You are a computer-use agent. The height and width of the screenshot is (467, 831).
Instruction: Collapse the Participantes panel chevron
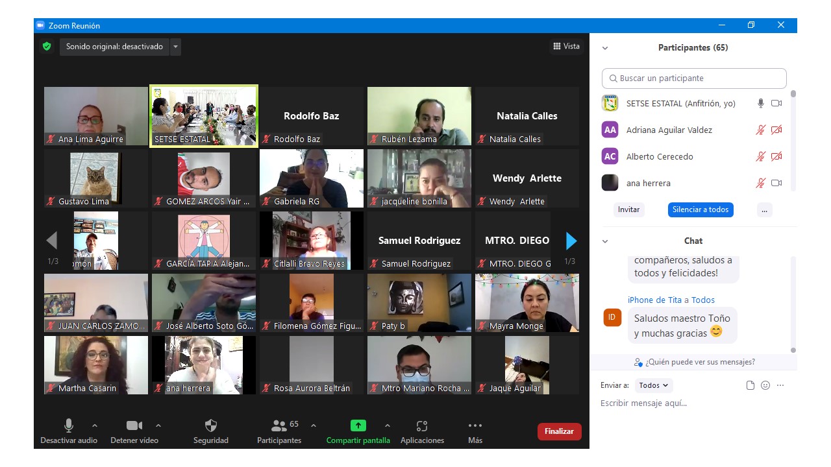tap(605, 48)
